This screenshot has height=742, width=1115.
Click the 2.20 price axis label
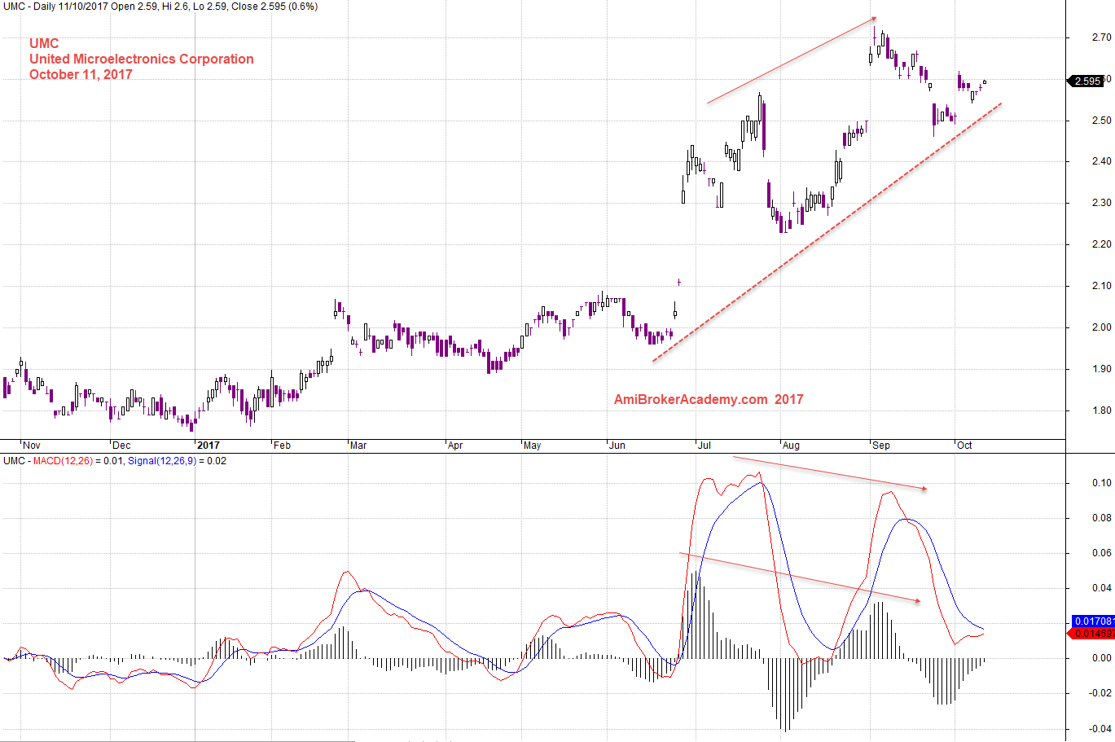1101,244
